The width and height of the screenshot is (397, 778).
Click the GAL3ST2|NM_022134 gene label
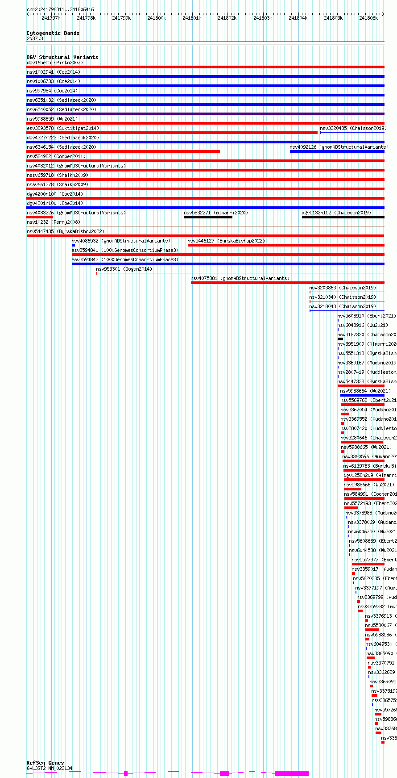tap(50, 769)
